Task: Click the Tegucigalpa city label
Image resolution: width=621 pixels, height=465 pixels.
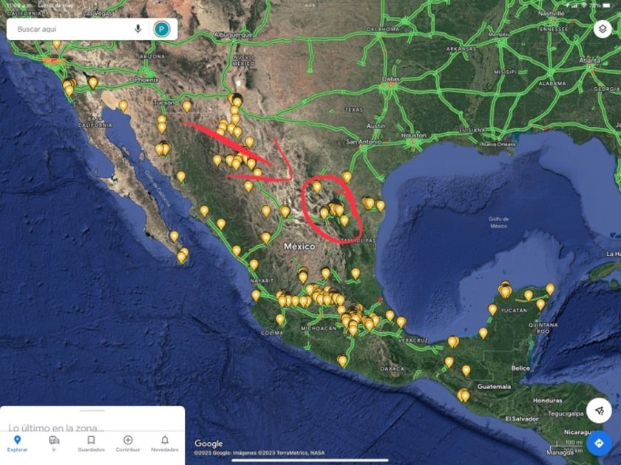Action: pyautogui.click(x=566, y=413)
